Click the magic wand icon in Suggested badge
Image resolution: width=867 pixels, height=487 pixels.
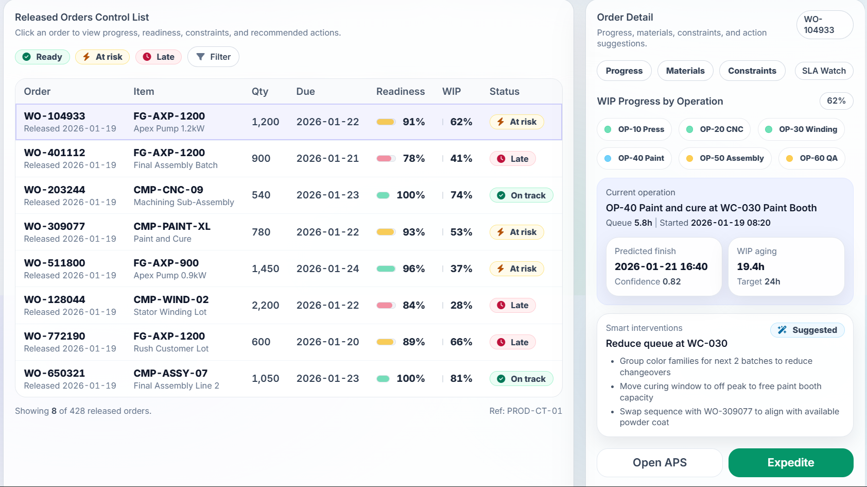782,330
